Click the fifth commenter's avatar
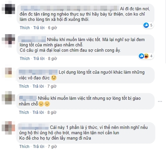Image resolution: width=166 pixels, height=153 pixels. pos(8,128)
